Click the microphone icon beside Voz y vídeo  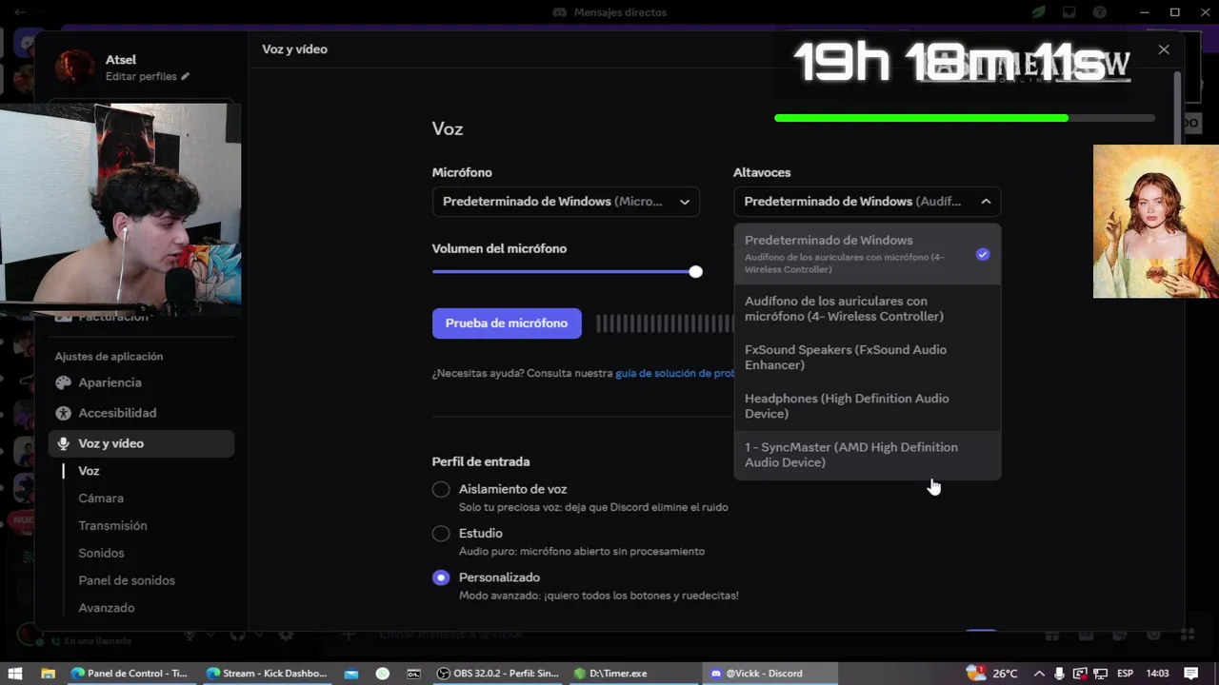click(x=64, y=443)
